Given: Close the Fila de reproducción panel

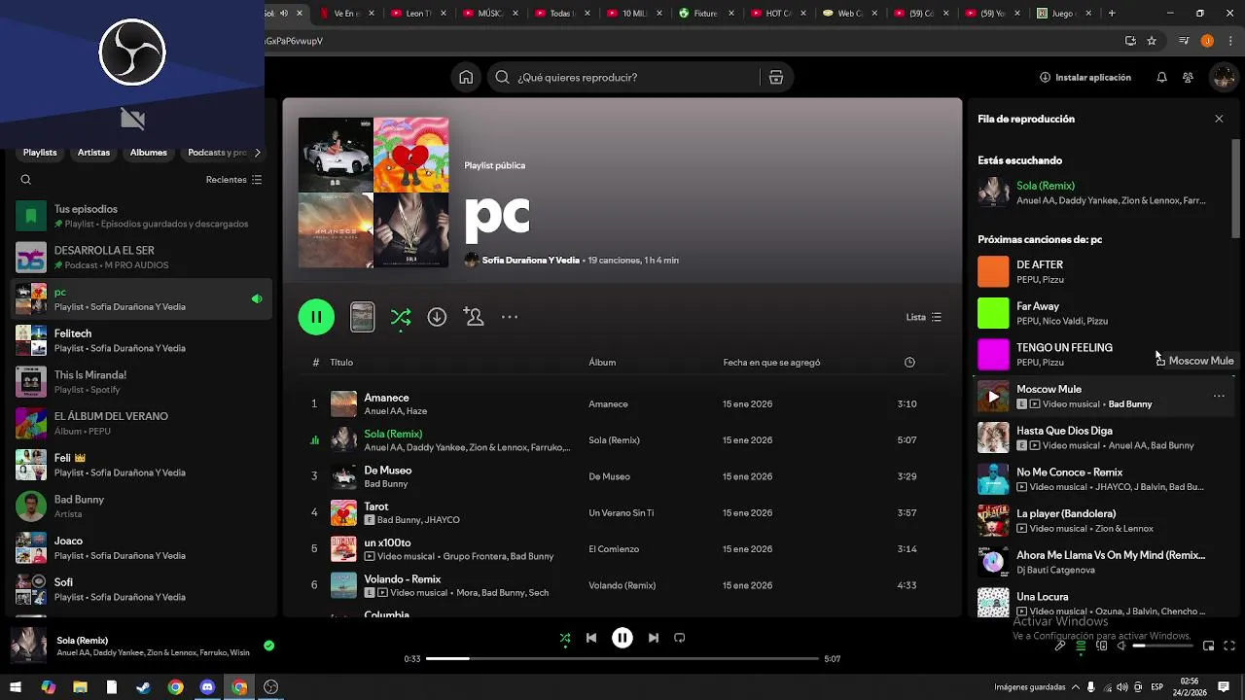Looking at the screenshot, I should [1219, 119].
